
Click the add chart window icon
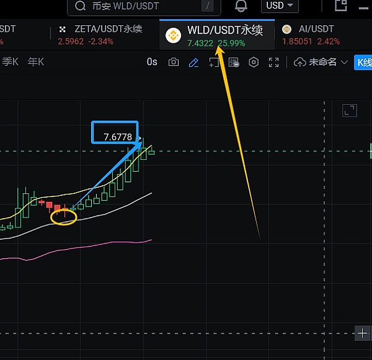pyautogui.click(x=214, y=62)
